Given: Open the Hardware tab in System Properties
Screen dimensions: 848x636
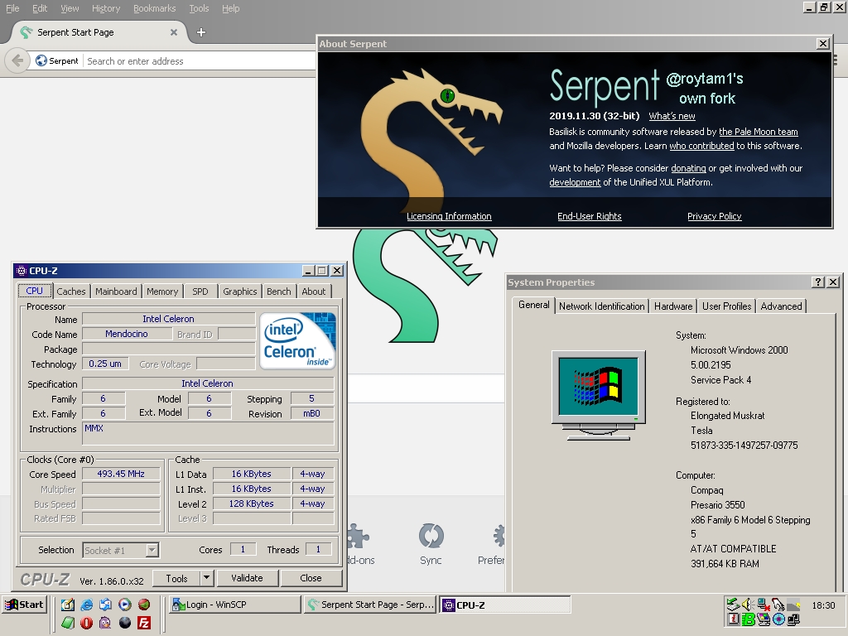Looking at the screenshot, I should tap(672, 306).
